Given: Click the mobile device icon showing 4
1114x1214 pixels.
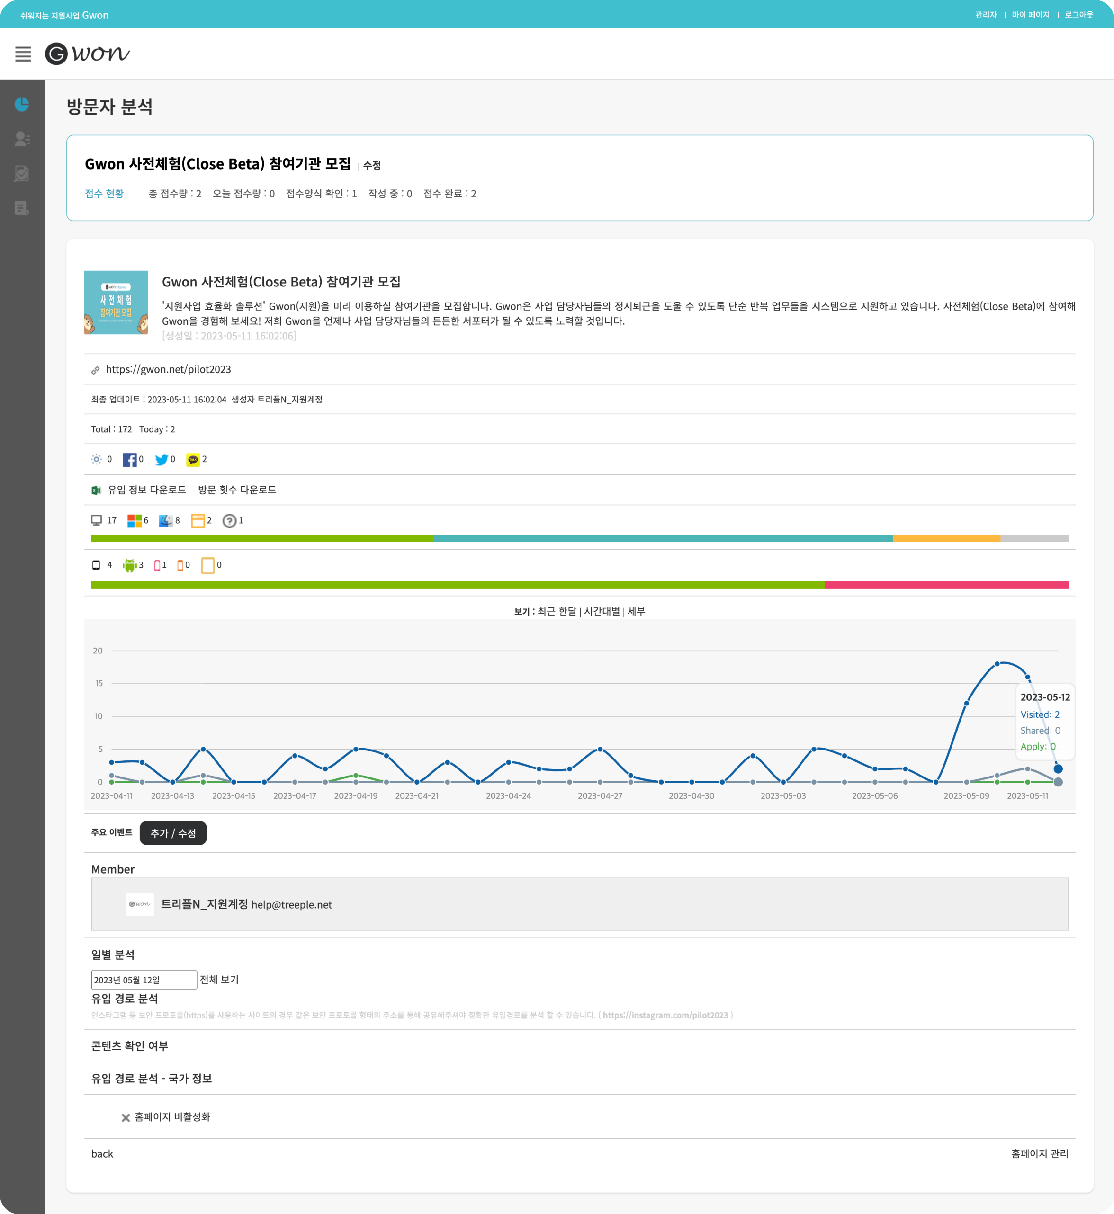Looking at the screenshot, I should tap(96, 565).
